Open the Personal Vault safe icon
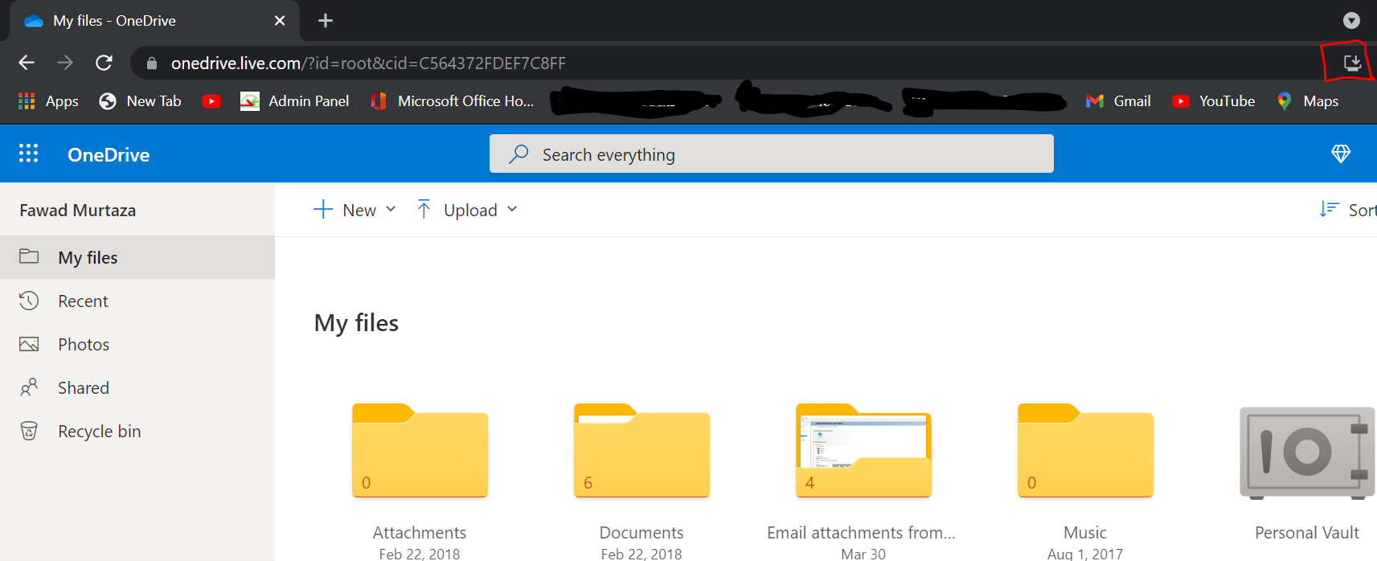The width and height of the screenshot is (1377, 561). pos(1307,452)
